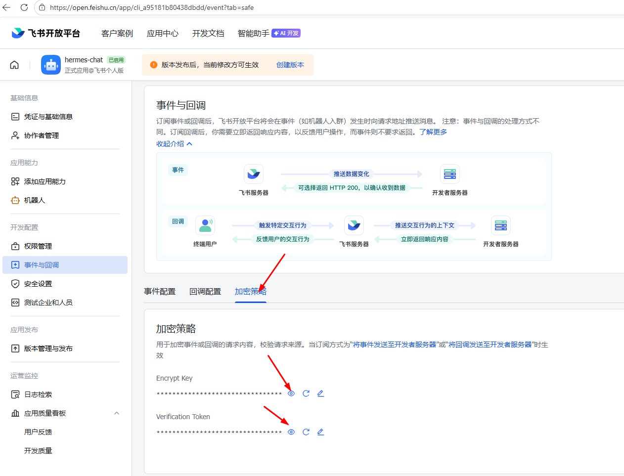Screen dimensions: 624x476
Task: Switch to 事件配置 tab
Action: tap(160, 292)
